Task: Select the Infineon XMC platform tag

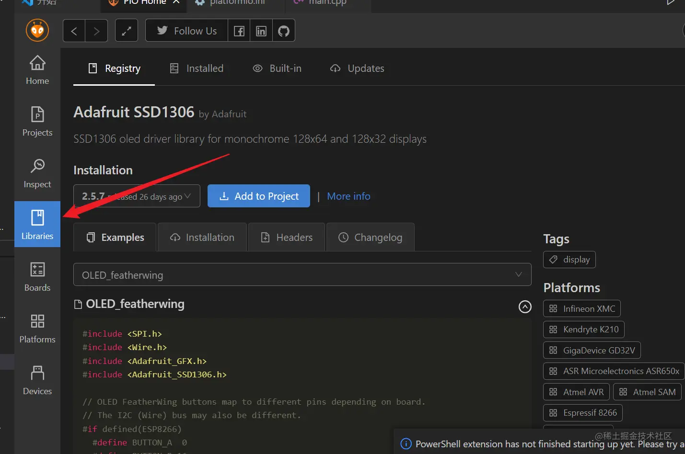Action: pos(582,308)
